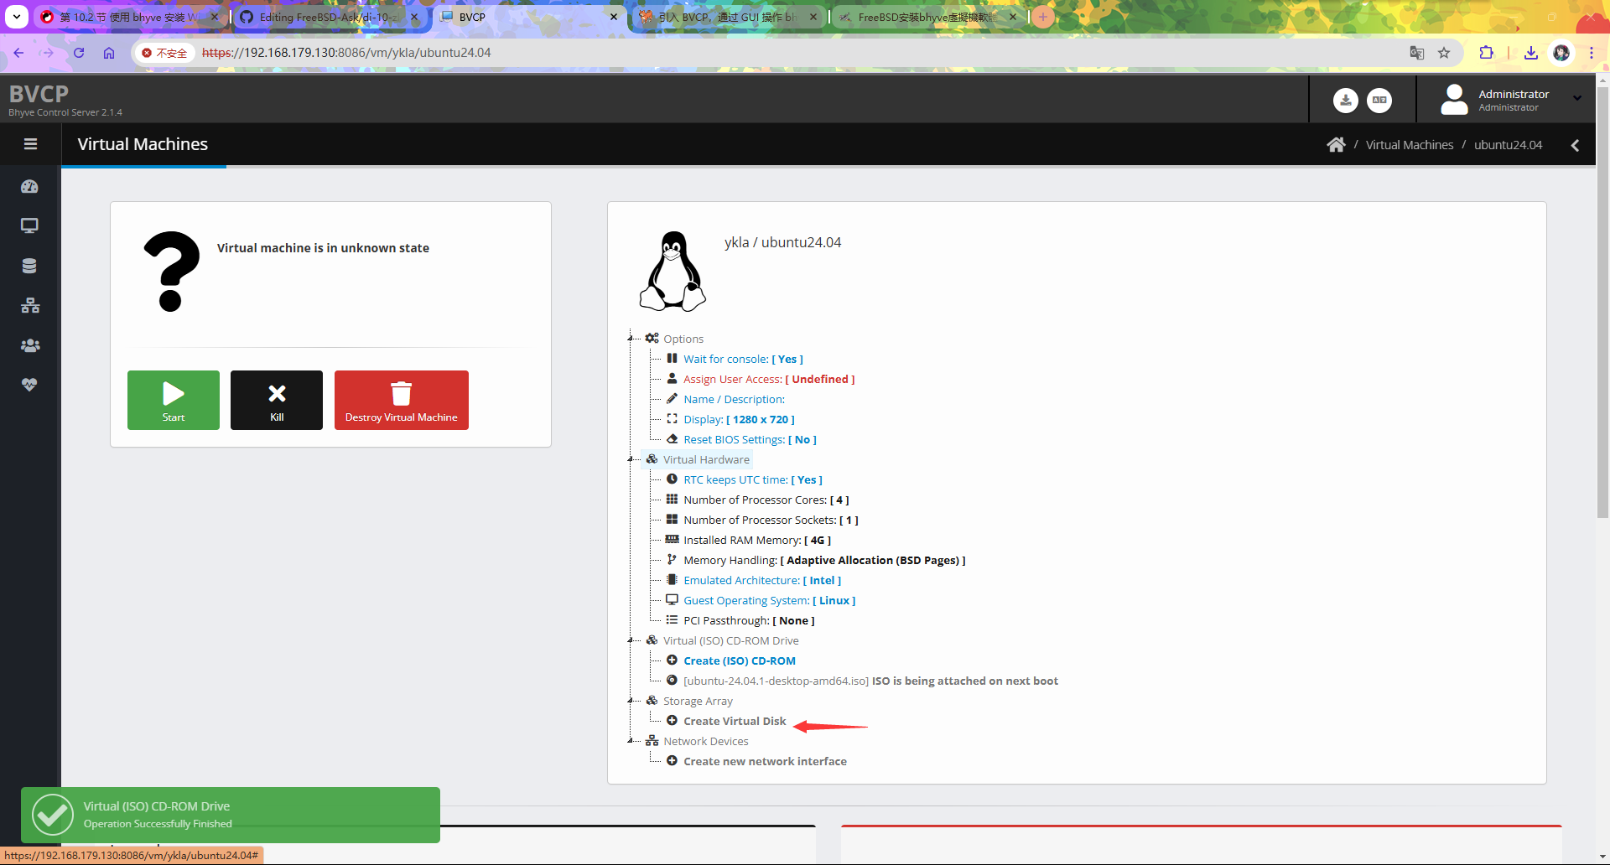Open the browser extensions puzzle icon
Viewport: 1610px width, 865px height.
(x=1486, y=53)
